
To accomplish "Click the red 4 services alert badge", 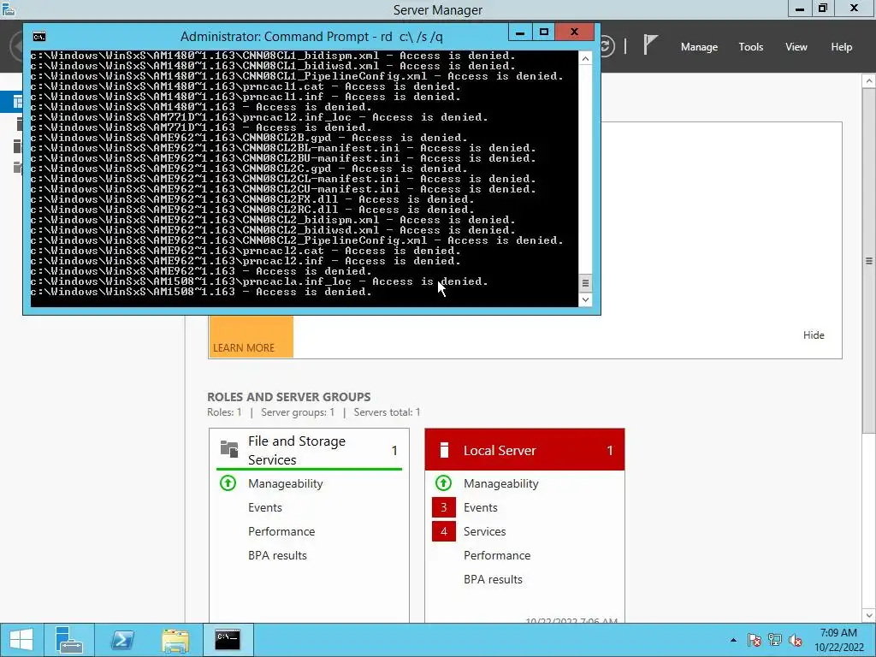I will click(444, 531).
